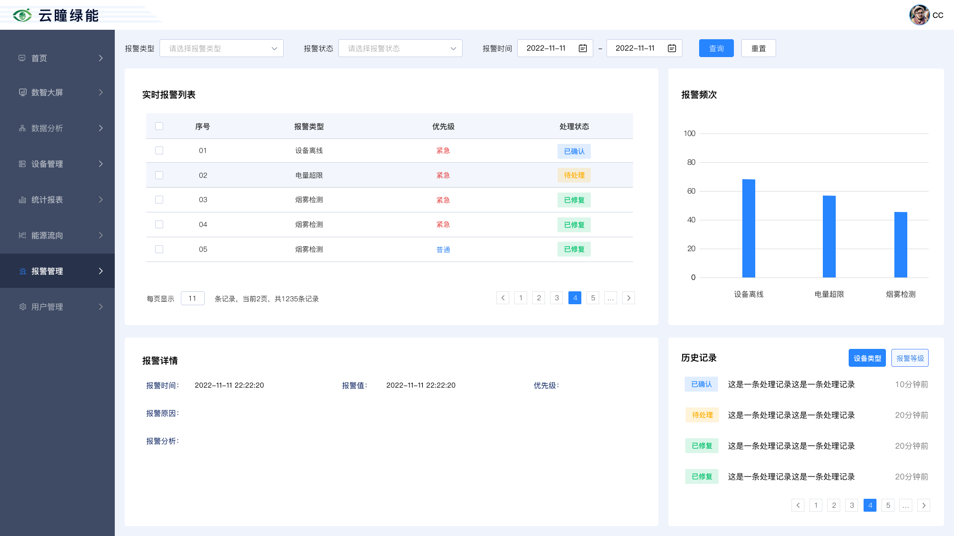Check the checkbox for row 02

159,175
